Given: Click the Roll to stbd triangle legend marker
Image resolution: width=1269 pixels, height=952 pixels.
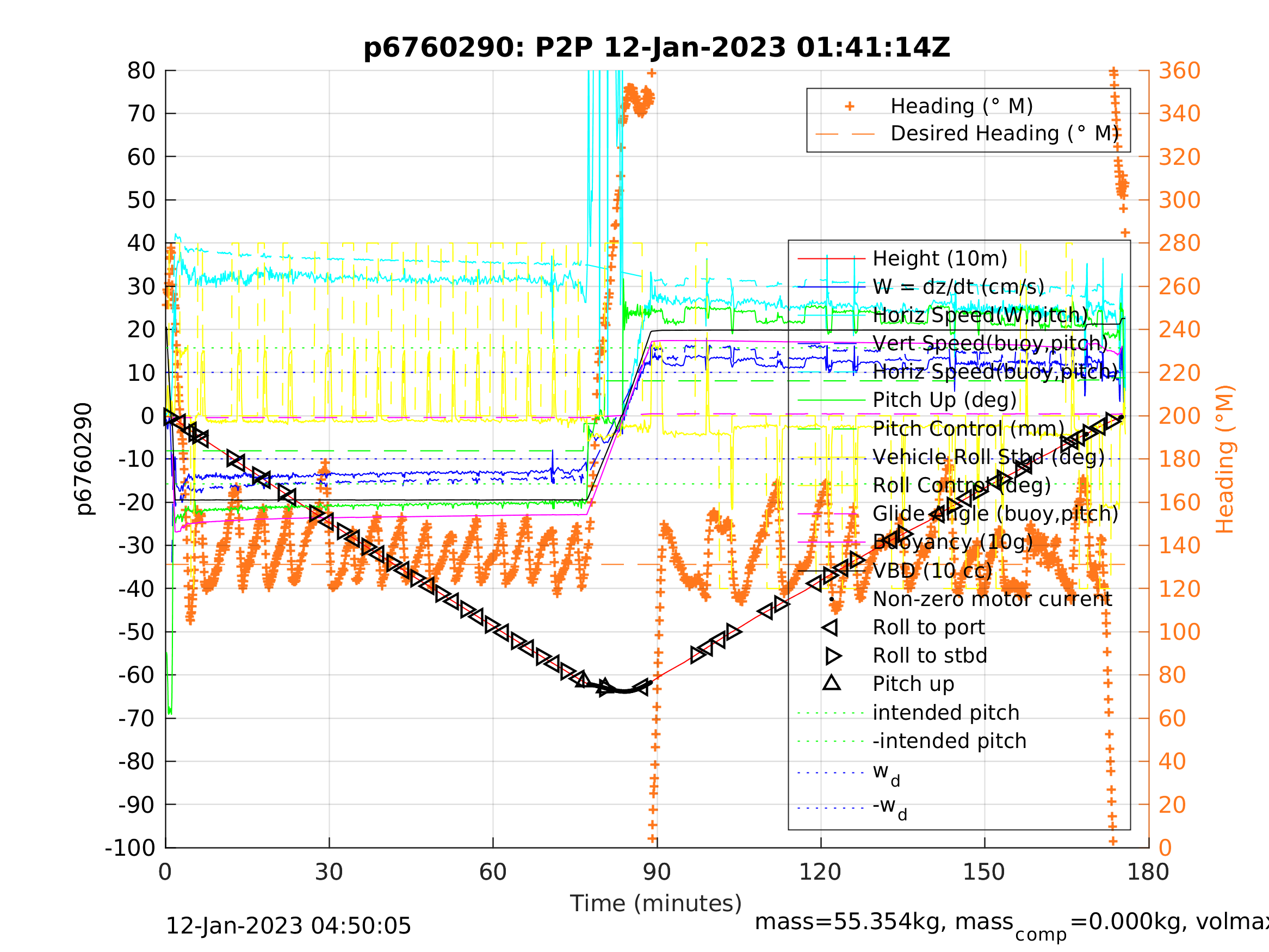Looking at the screenshot, I should tap(833, 656).
